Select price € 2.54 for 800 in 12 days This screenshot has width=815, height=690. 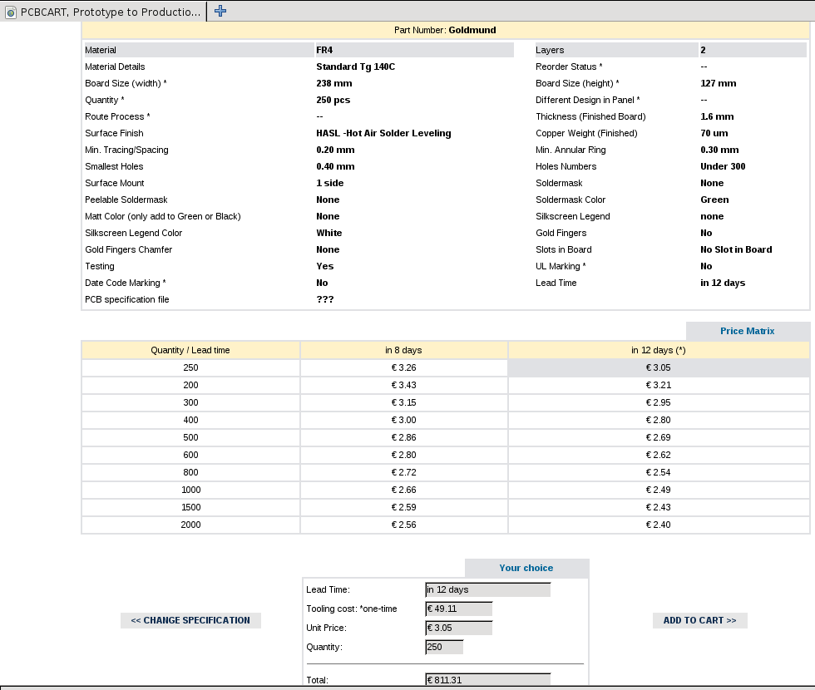click(x=659, y=472)
